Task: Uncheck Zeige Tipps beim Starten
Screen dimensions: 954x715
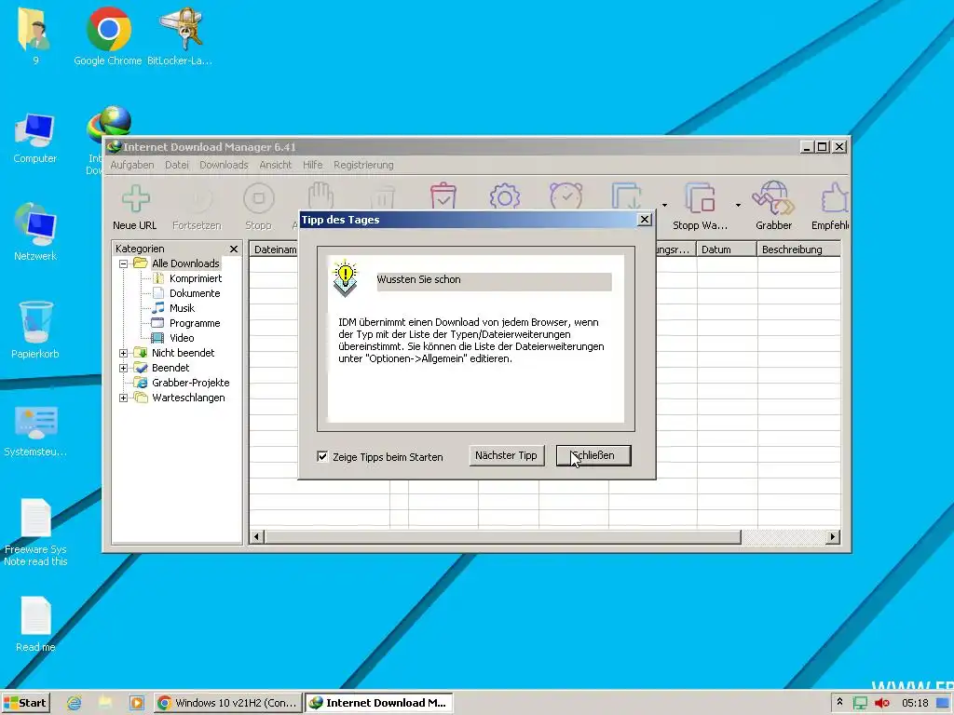Action: click(322, 456)
